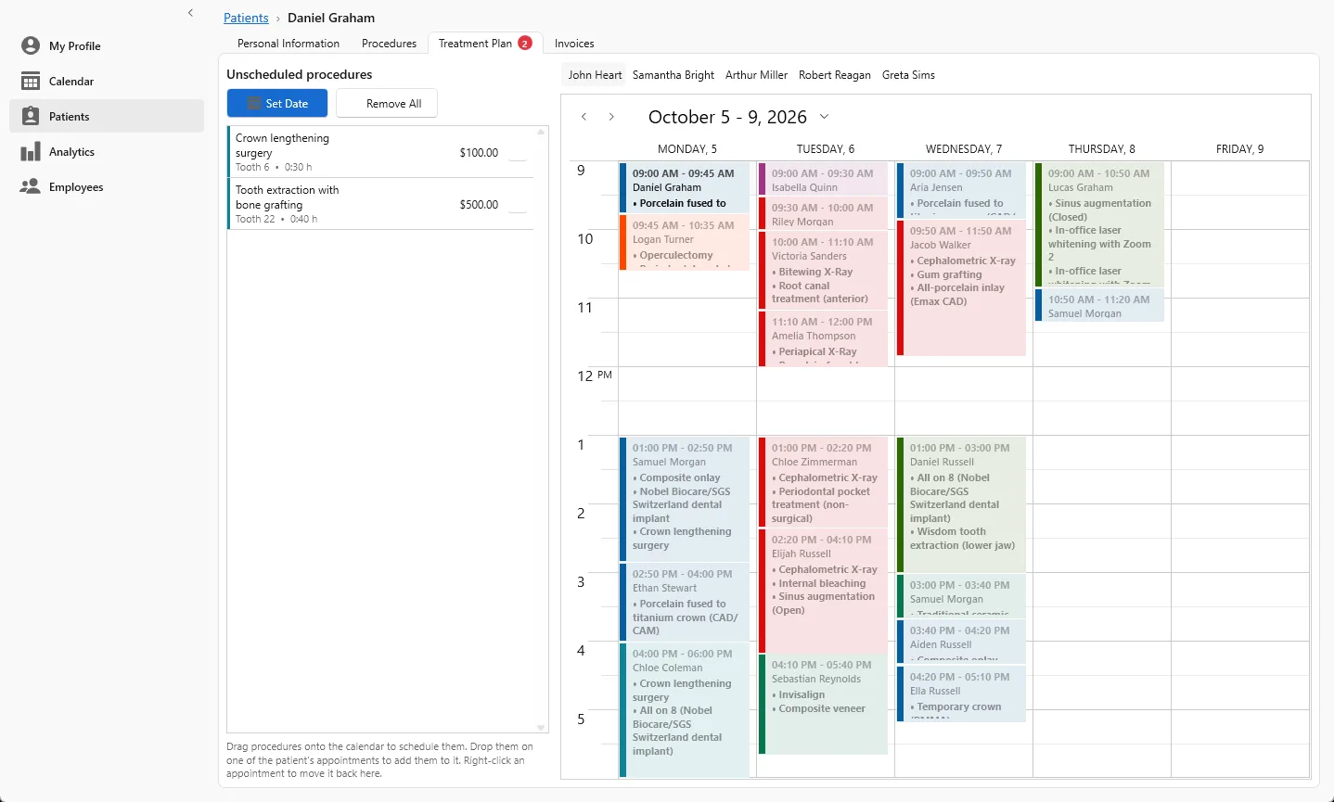This screenshot has width=1334, height=802.
Task: Follow the Patients breadcrumb link
Action: pos(246,18)
